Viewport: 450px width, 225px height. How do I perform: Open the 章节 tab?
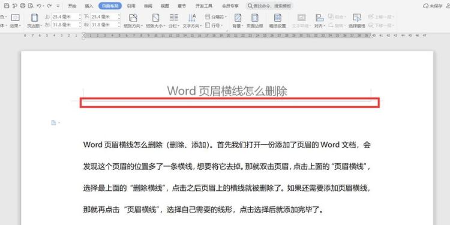click(182, 6)
